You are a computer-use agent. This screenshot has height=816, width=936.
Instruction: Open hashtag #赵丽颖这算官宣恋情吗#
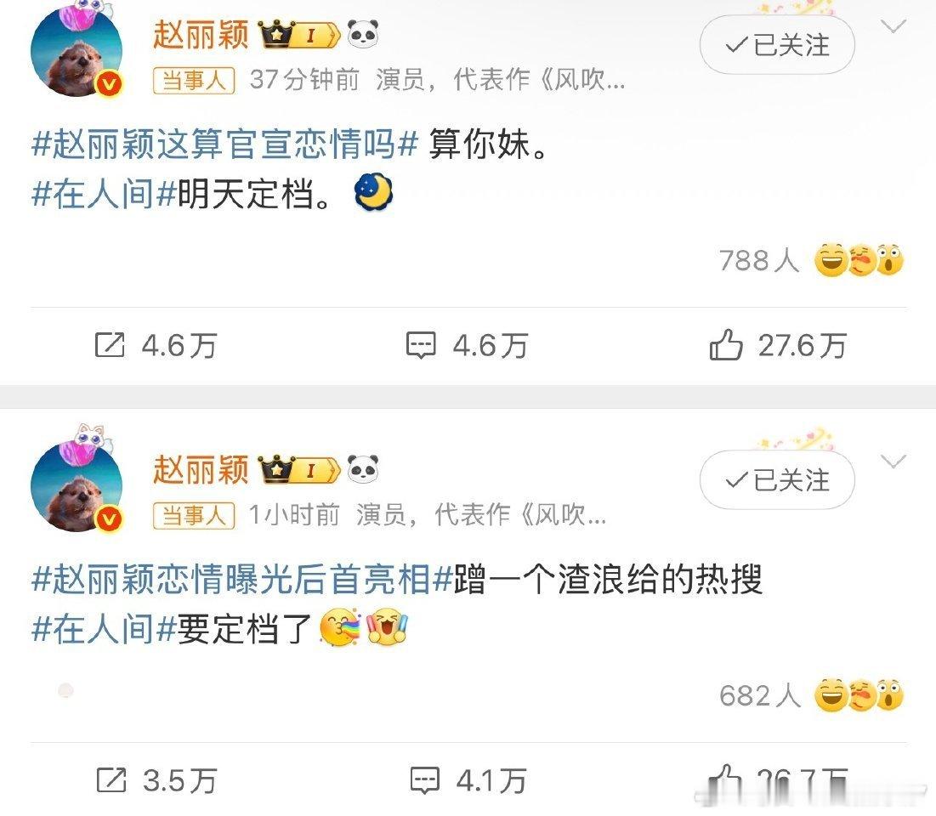[224, 145]
